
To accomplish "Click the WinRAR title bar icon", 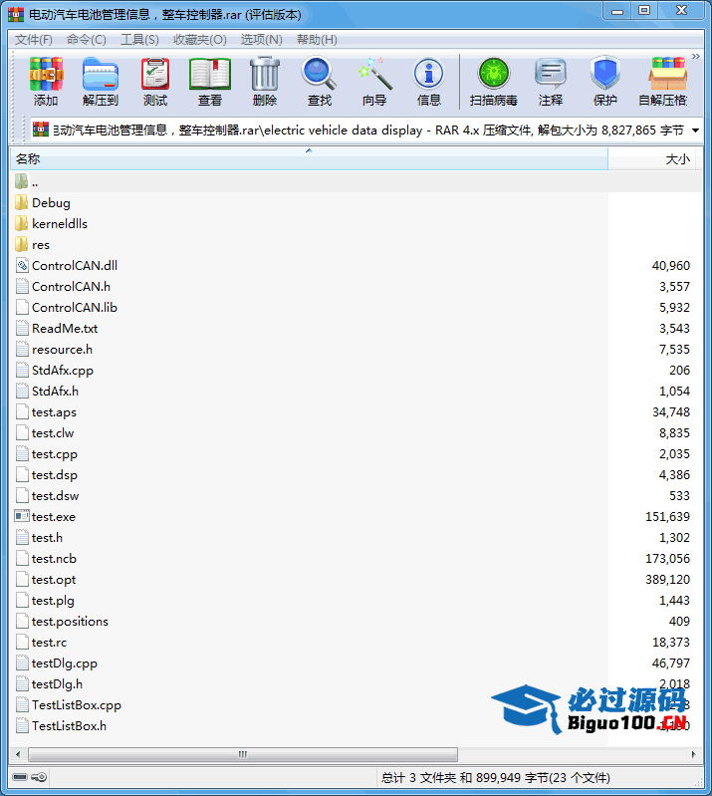I will 16,14.
